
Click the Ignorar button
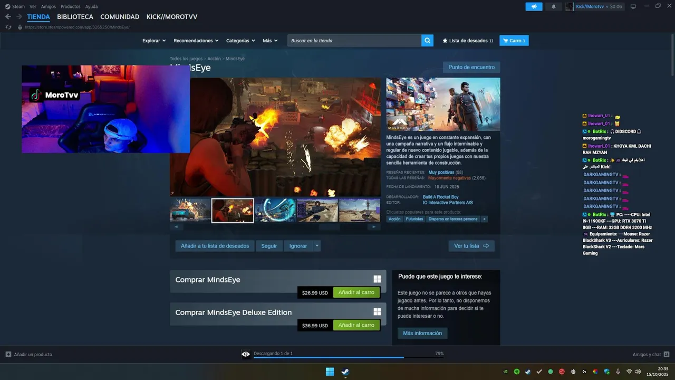point(298,245)
